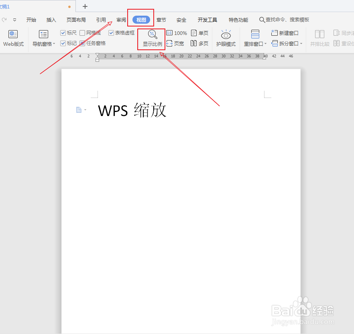Open the 审阅 Review tab
Viewport: 354px width, 334px height.
(121, 20)
